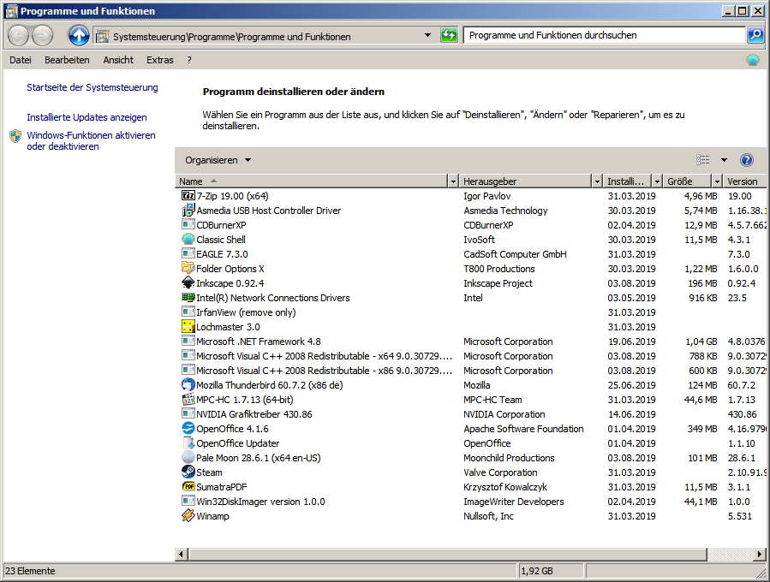Open the Ansicht menu
Viewport: 770px width, 582px height.
point(118,60)
